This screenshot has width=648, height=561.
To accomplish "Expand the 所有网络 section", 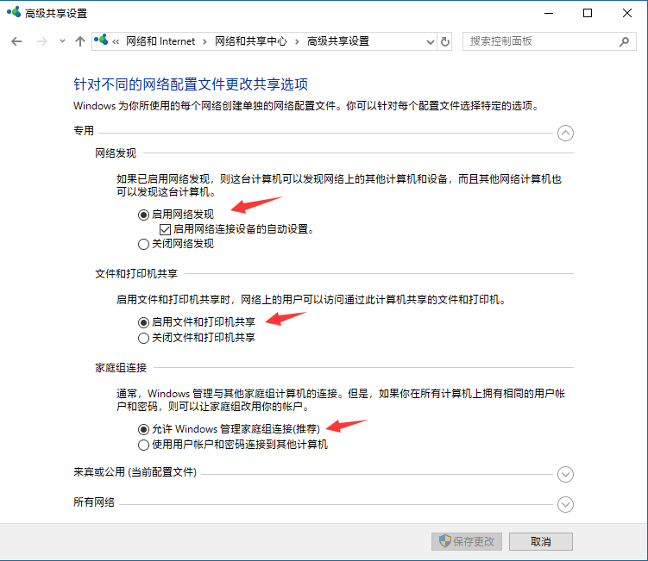I will [x=565, y=504].
